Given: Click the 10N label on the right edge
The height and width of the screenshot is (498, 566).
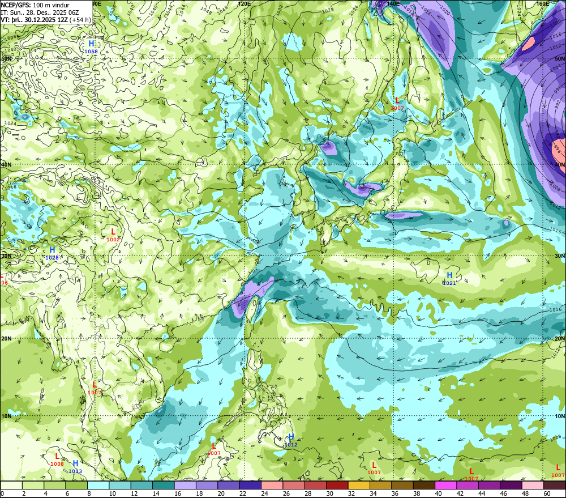Looking at the screenshot, I should point(560,416).
